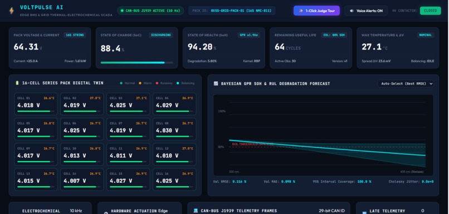Toggle the Voice Alerts: ON switch
The height and width of the screenshot is (214, 449).
(366, 11)
